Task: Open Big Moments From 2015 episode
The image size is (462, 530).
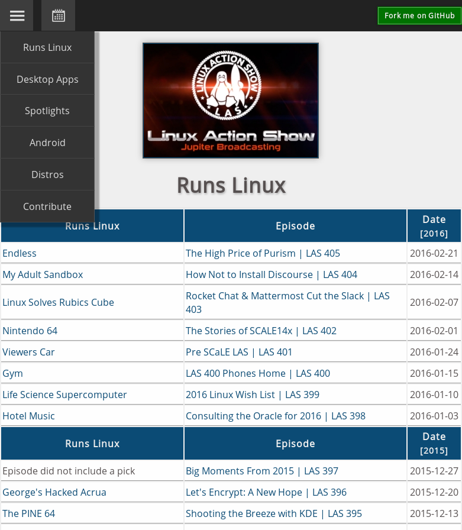Action: pyautogui.click(x=262, y=471)
